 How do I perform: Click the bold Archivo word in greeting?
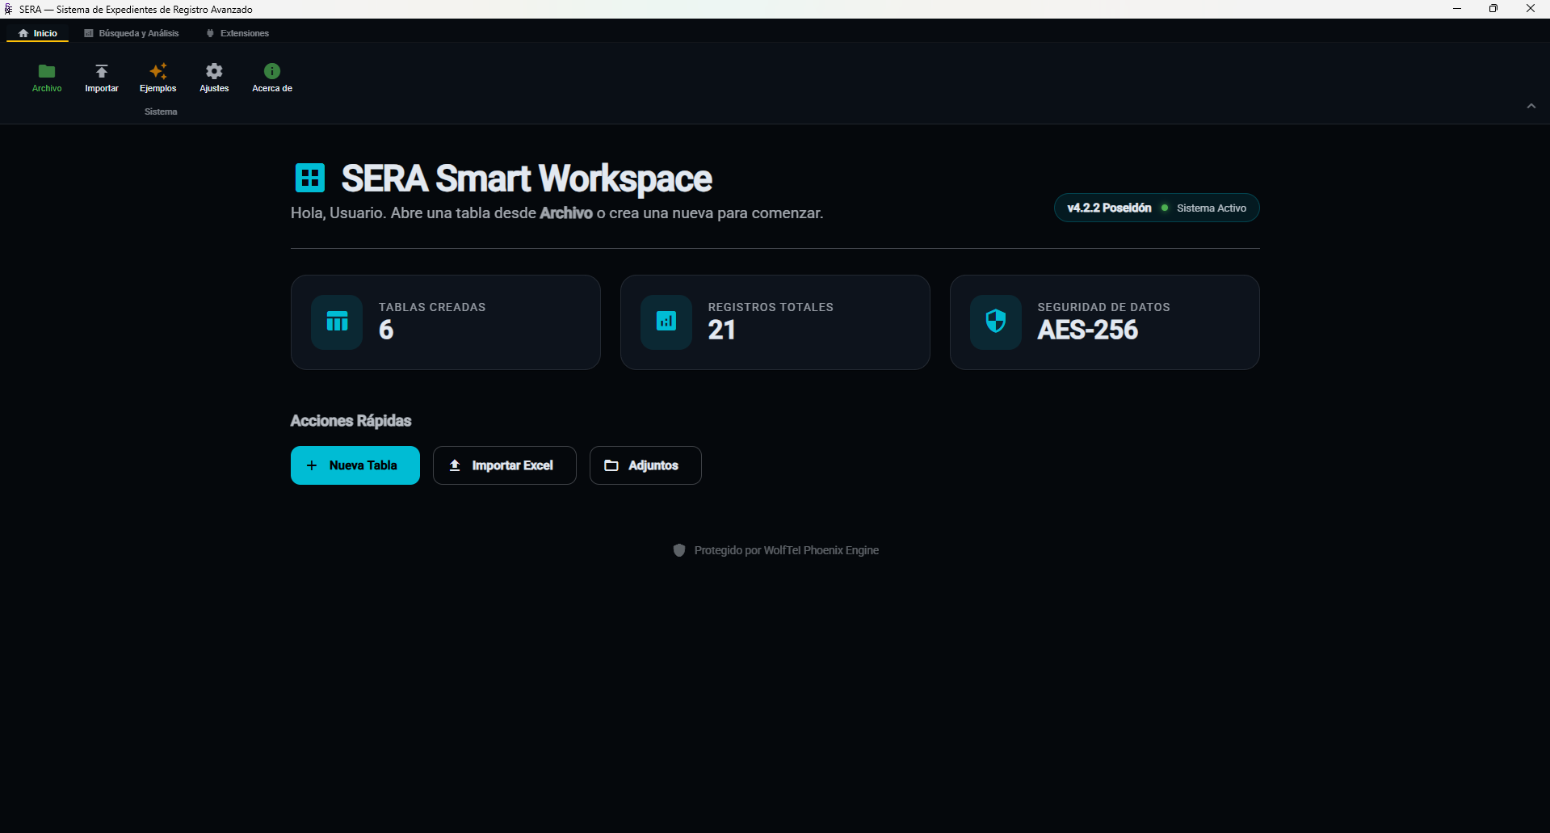(566, 213)
